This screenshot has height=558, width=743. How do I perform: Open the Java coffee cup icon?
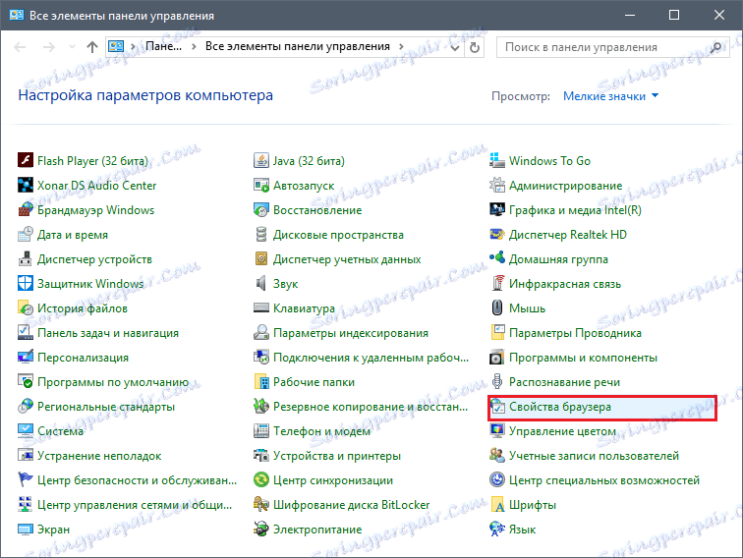(x=261, y=160)
